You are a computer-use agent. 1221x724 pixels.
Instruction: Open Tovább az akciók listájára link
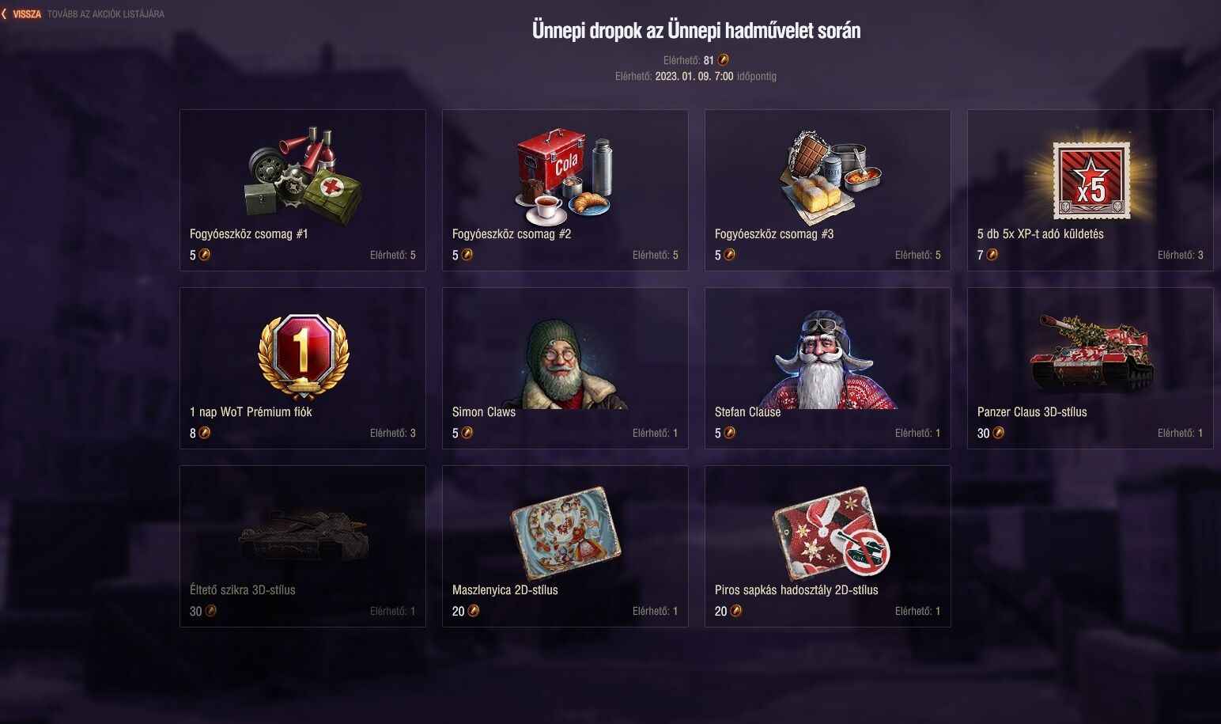coord(106,14)
